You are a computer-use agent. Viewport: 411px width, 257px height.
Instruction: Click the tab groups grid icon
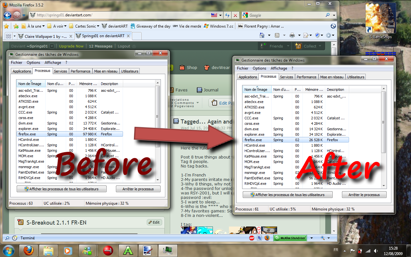click(8, 36)
